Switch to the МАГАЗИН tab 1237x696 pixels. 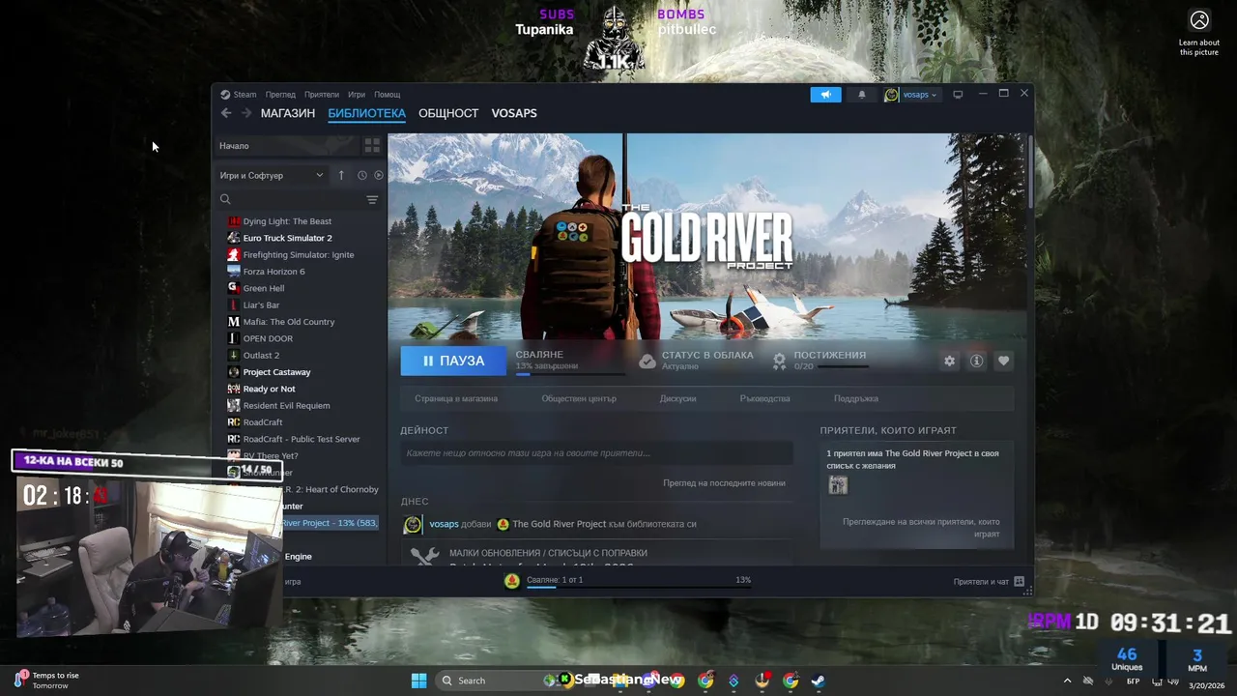pyautogui.click(x=288, y=113)
